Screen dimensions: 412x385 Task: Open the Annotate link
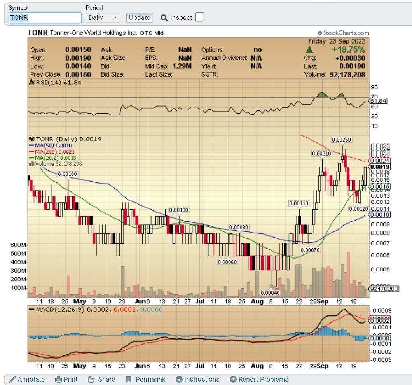31,379
